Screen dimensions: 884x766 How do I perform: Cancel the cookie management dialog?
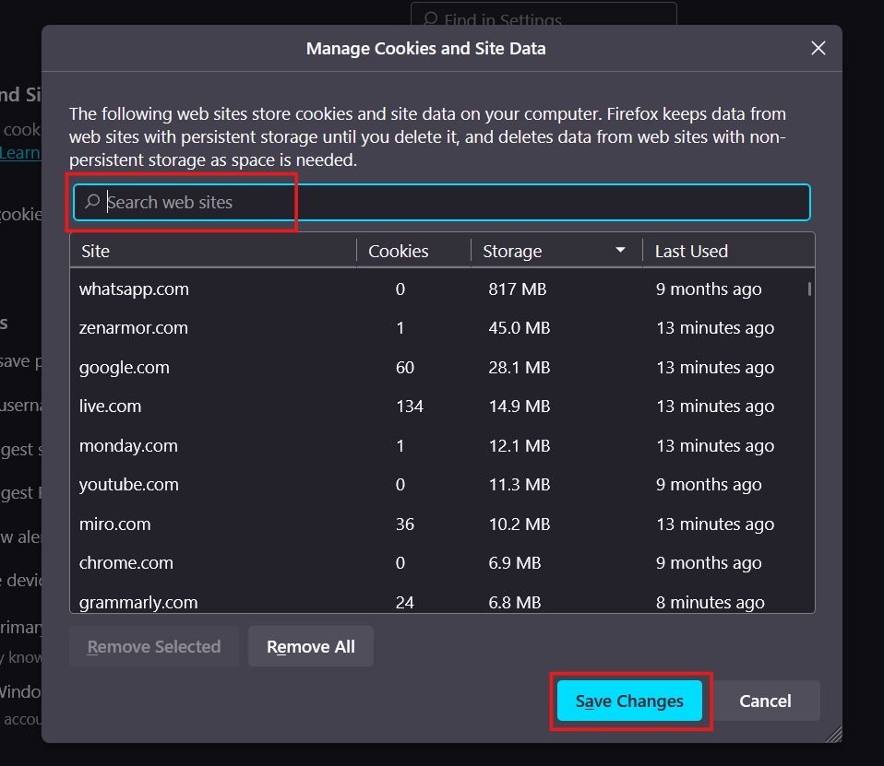pos(765,701)
